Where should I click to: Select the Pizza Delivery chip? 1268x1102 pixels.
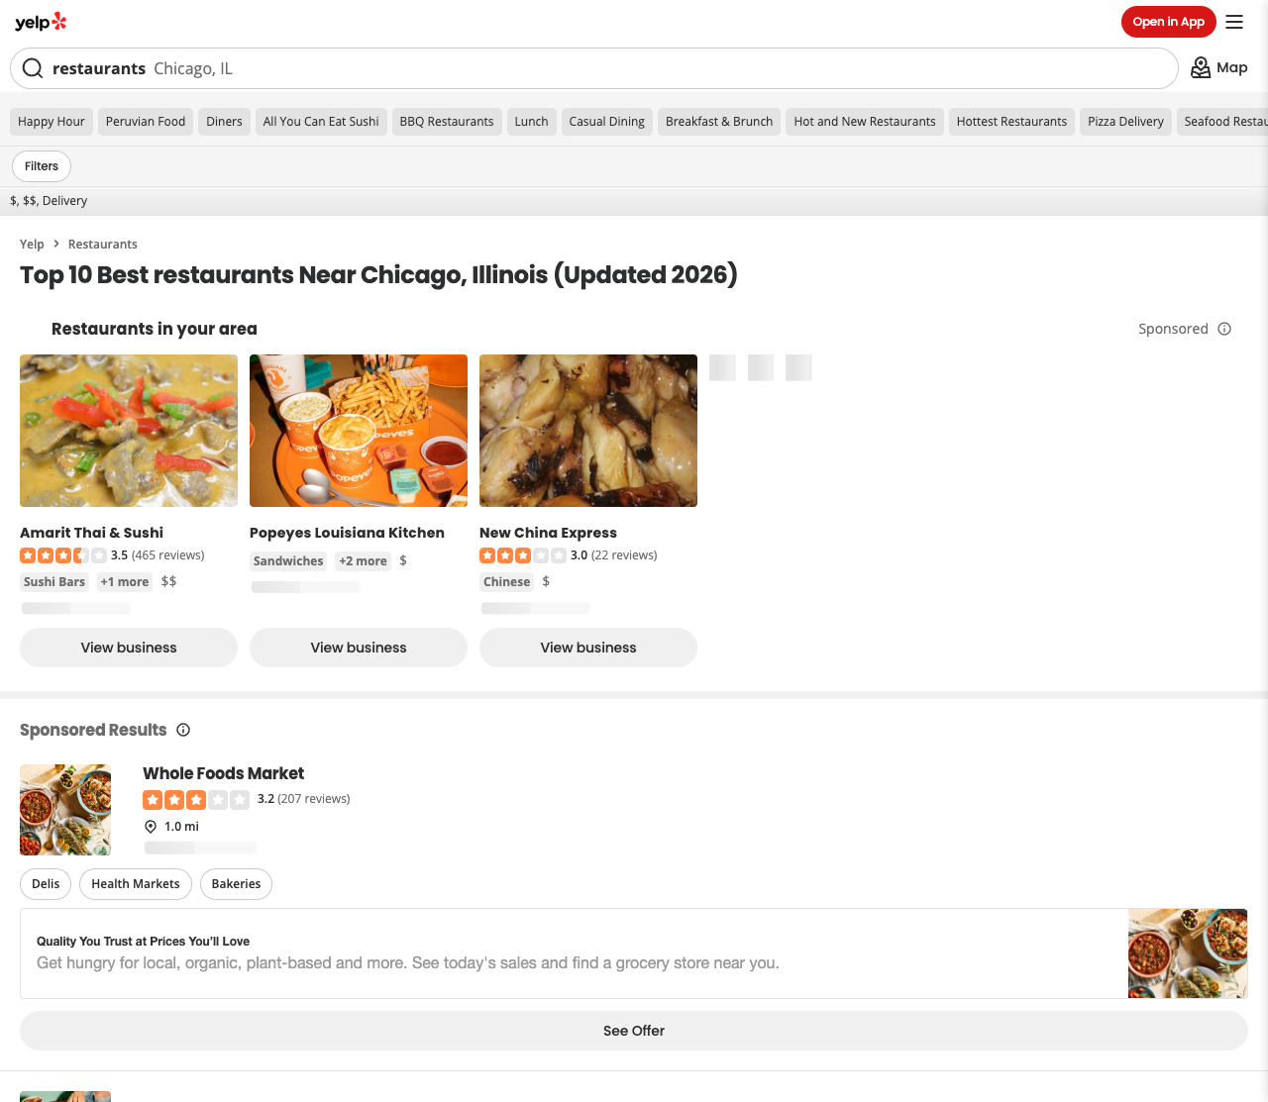pos(1125,122)
